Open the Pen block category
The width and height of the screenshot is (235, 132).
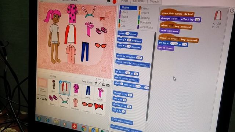click(123, 21)
